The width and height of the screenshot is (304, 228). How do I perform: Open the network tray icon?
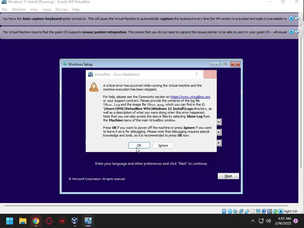click(x=261, y=221)
